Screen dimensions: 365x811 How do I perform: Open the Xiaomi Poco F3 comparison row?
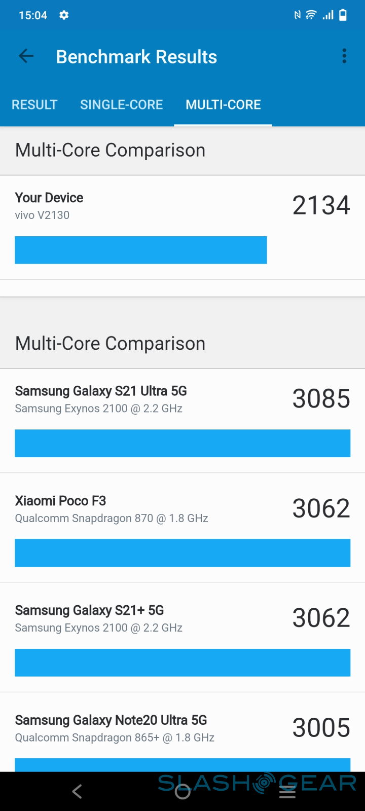[x=182, y=530]
